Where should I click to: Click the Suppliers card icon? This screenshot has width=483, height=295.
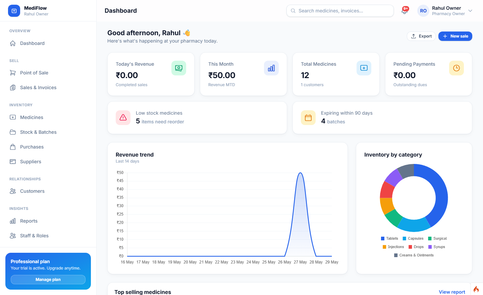point(13,162)
